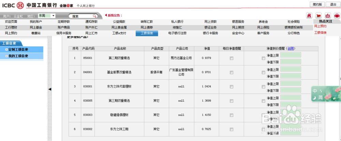The width and height of the screenshot is (341, 141).
Task: Tick 净值到价提醒 checkbox for product 850001
Action: coord(263,58)
